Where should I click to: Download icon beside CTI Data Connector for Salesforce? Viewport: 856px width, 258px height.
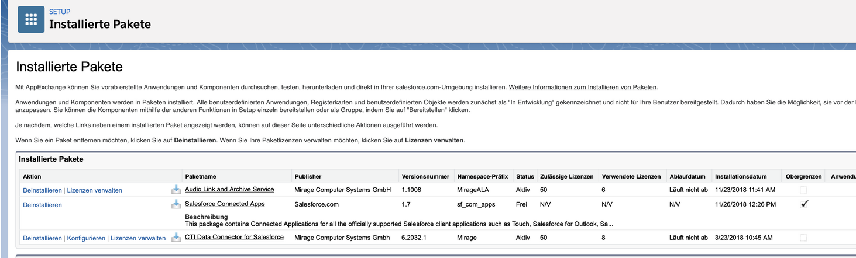pos(176,238)
